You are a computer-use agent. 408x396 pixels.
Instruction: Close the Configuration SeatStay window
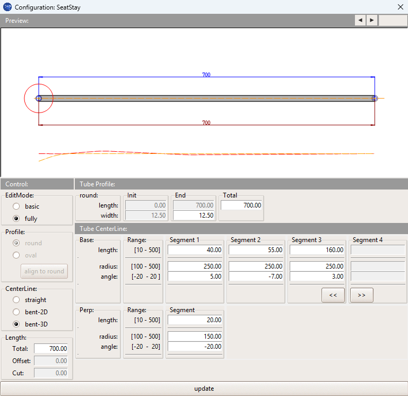tap(400, 7)
